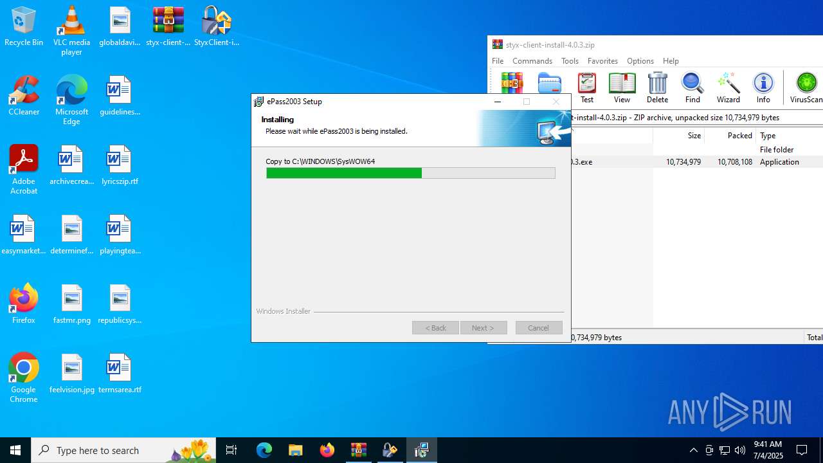
Task: Select the globaldavi image file icon
Action: 120,27
